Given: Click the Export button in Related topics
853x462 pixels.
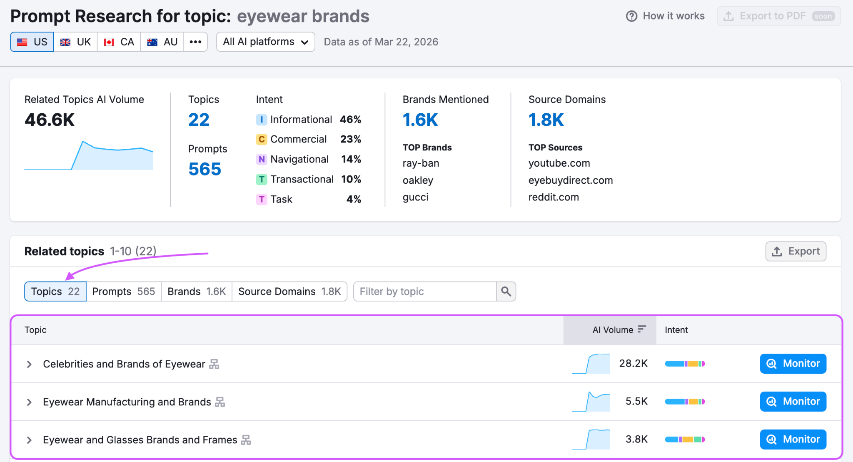Looking at the screenshot, I should (x=796, y=251).
